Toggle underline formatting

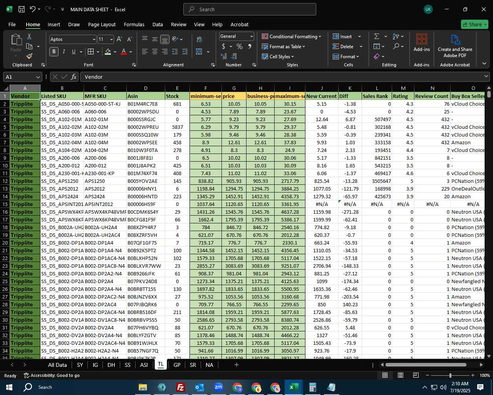click(x=73, y=52)
